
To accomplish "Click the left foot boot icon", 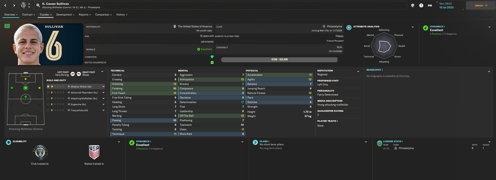I will coord(72,73).
